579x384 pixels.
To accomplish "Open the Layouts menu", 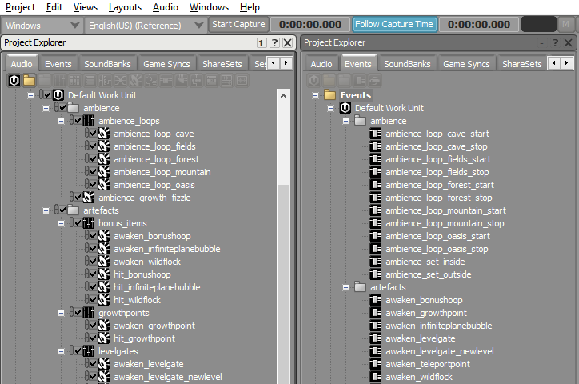I will [125, 7].
